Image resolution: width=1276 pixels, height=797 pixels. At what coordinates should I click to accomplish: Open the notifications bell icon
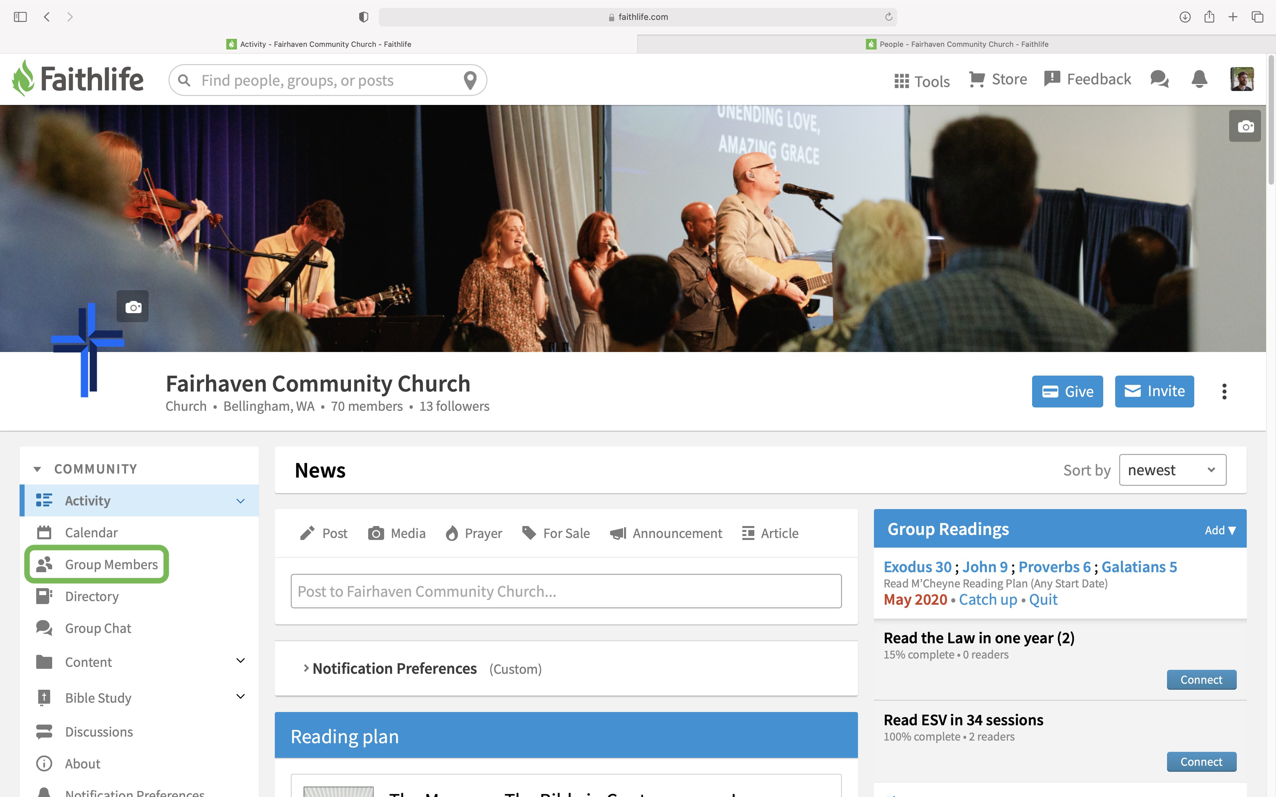pyautogui.click(x=1199, y=79)
